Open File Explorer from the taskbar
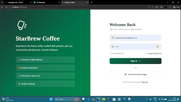 click(104, 99)
